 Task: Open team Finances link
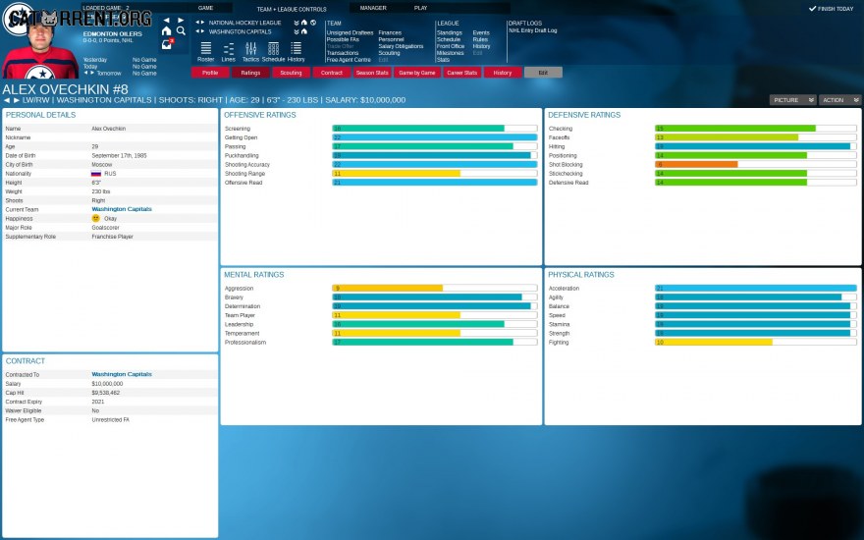pyautogui.click(x=390, y=33)
